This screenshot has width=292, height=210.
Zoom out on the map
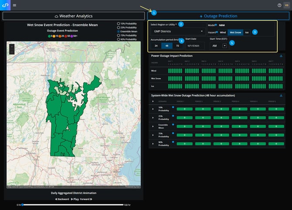tap(11, 51)
